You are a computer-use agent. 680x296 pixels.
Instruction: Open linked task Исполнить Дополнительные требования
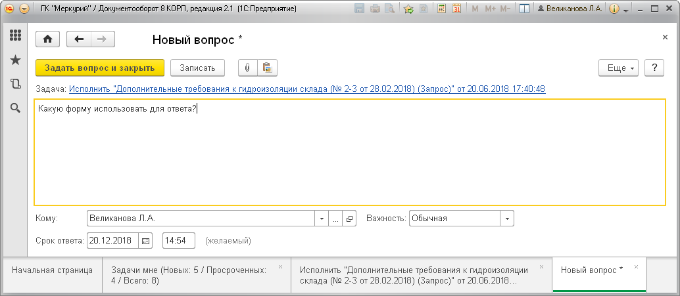307,89
